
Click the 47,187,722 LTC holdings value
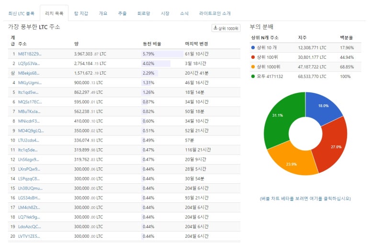click(312, 66)
